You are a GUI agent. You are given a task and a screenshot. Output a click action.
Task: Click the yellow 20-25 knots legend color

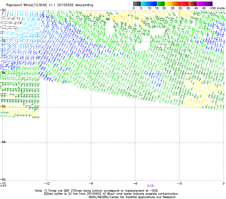tap(169, 4)
